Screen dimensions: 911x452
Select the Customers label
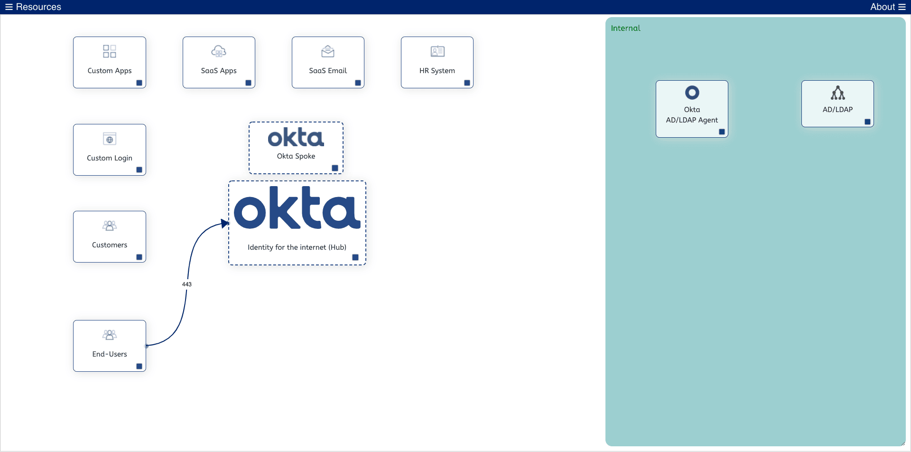(x=110, y=245)
